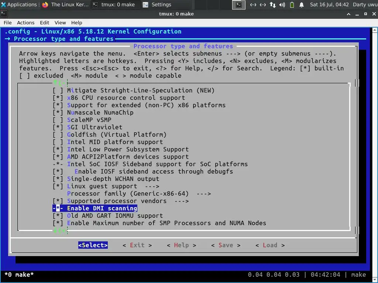Click the clock showing Sat 16 Jul, 04:42
Screen dimensions: 378x283
pos(329,4)
